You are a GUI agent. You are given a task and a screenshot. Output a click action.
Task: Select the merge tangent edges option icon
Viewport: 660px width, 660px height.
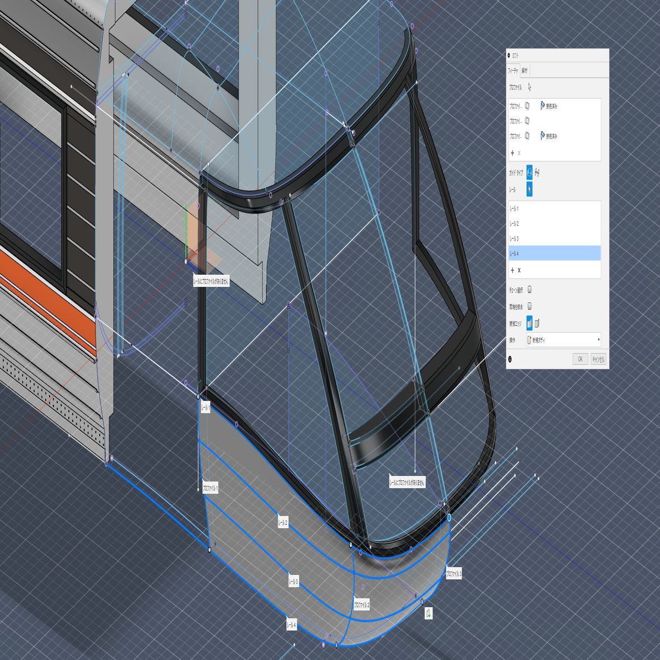(529, 323)
